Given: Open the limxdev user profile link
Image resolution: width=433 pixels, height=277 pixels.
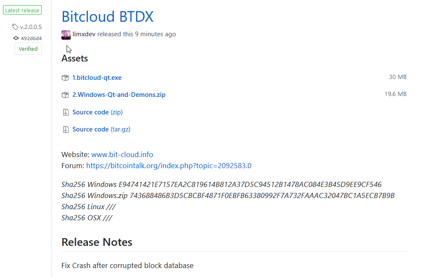Looking at the screenshot, I should coord(84,34).
